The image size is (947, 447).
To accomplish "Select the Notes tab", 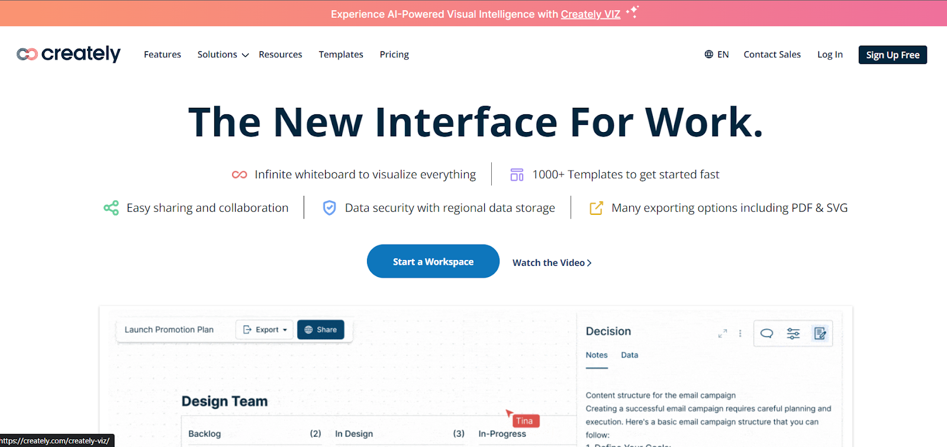I will [x=597, y=355].
